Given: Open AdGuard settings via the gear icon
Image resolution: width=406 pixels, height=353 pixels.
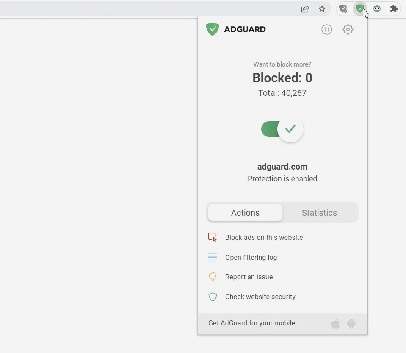Looking at the screenshot, I should point(348,29).
